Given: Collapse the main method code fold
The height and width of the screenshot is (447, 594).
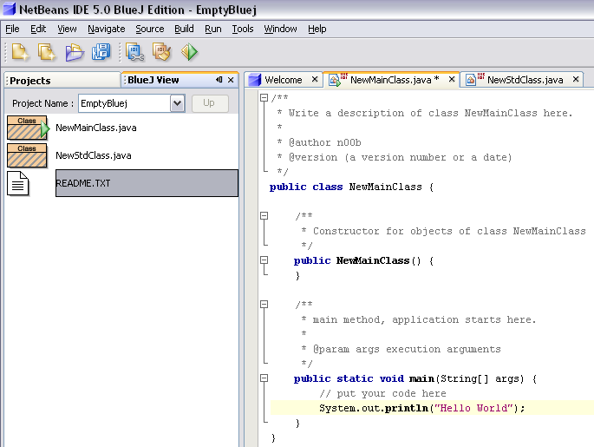Looking at the screenshot, I should (x=264, y=379).
